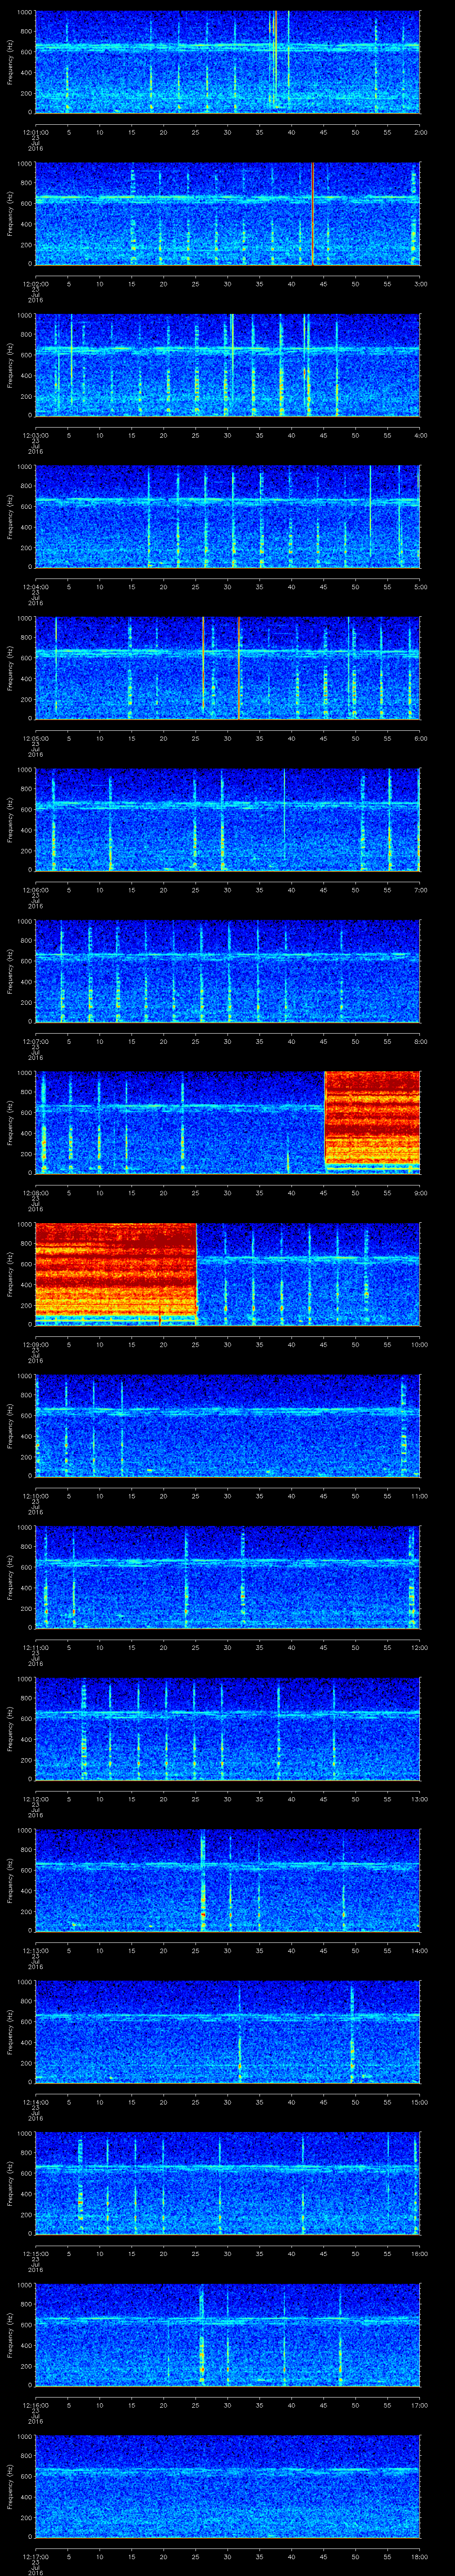Click the '13:00' end time label
The image size is (455, 2576).
click(420, 1800)
